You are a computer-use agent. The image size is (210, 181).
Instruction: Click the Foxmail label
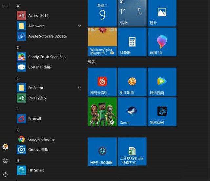[x=35, y=119]
